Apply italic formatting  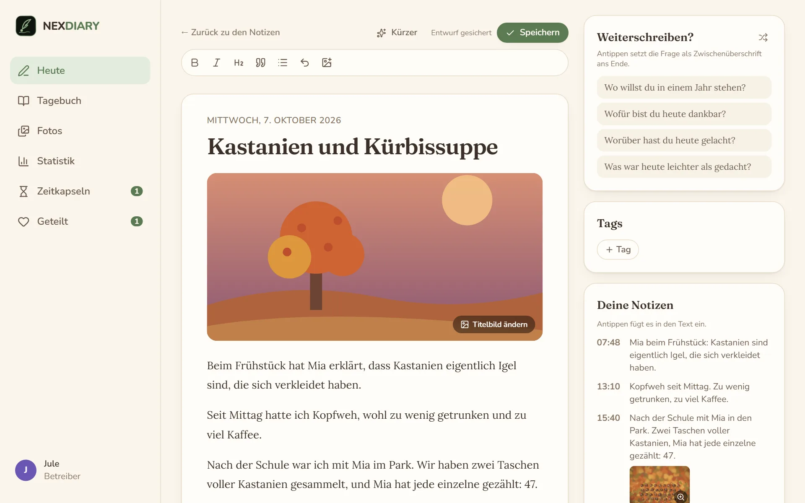tap(216, 63)
